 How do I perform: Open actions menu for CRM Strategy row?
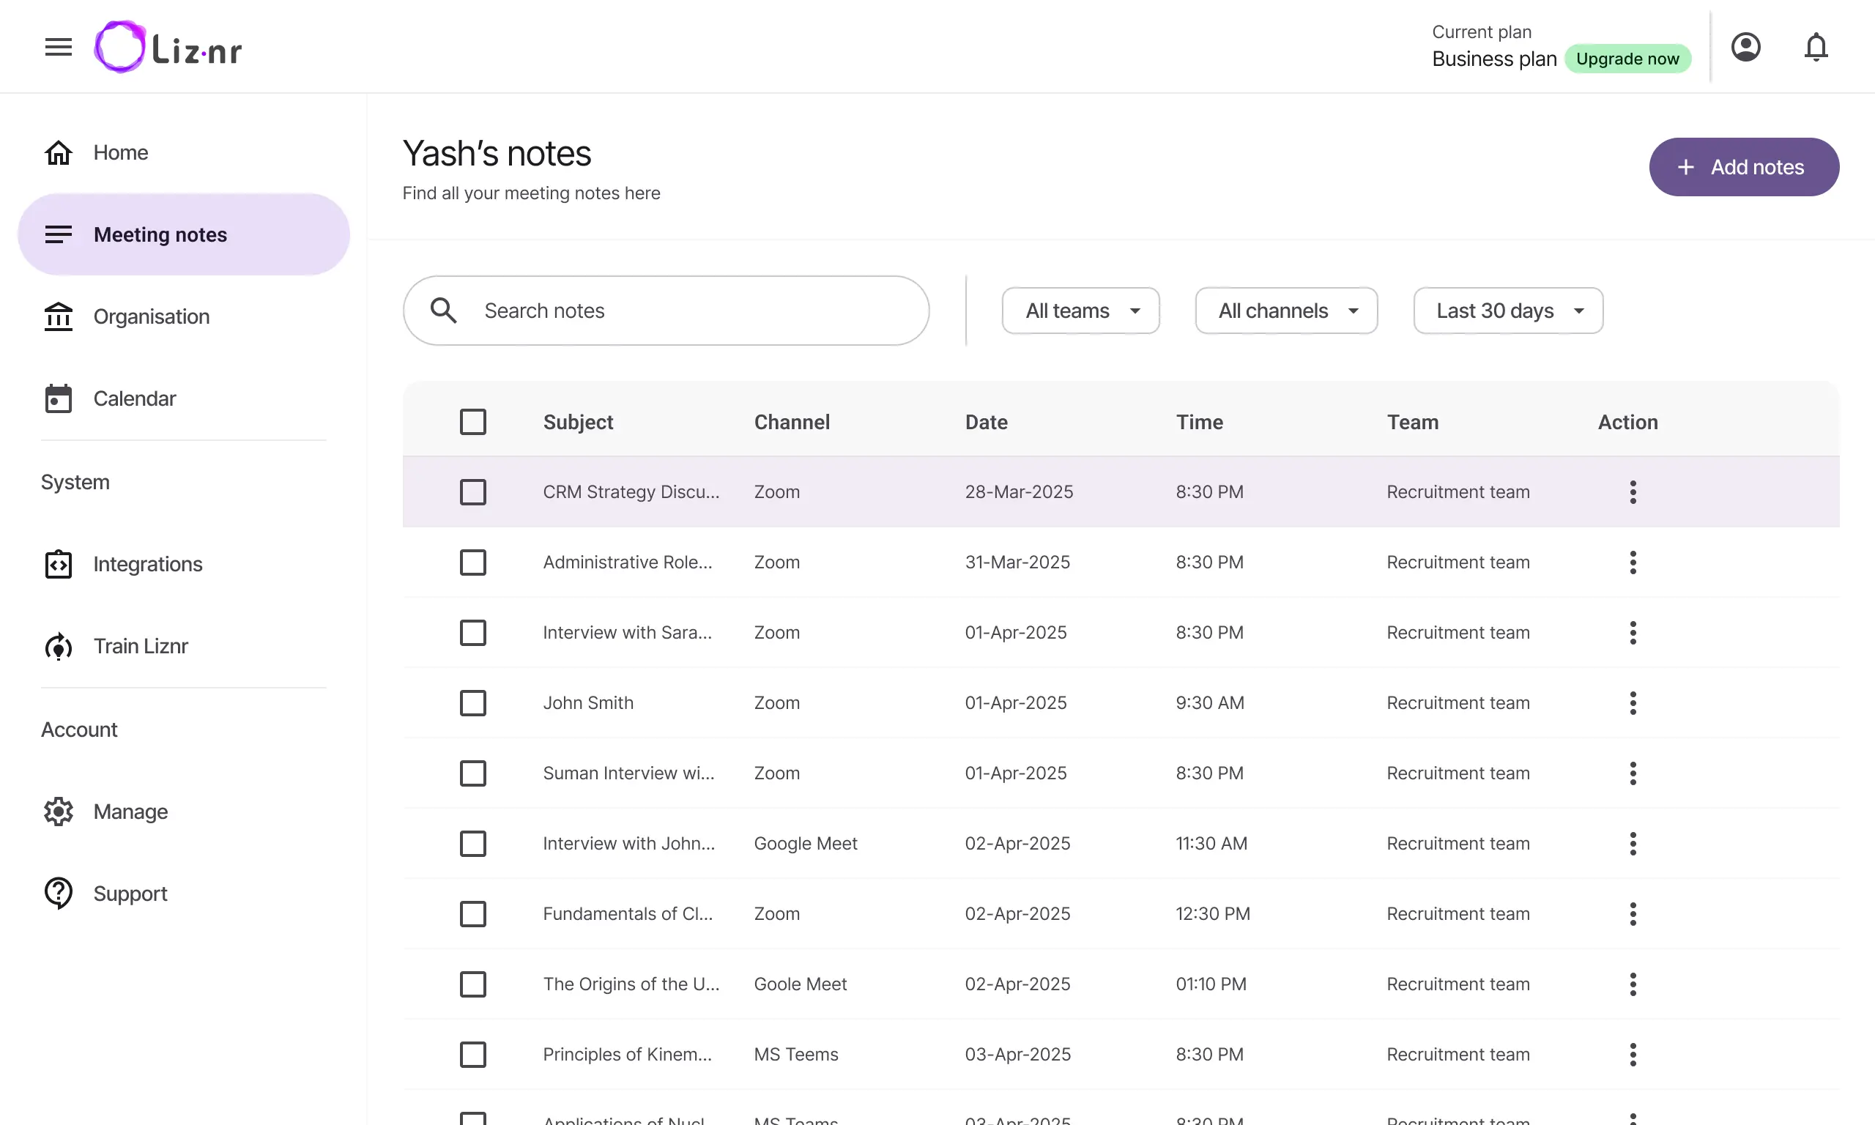tap(1633, 492)
